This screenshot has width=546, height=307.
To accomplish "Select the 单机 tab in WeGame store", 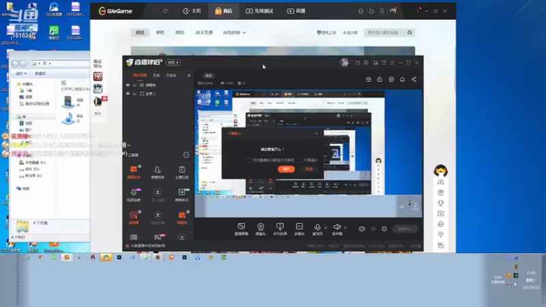I will 160,32.
